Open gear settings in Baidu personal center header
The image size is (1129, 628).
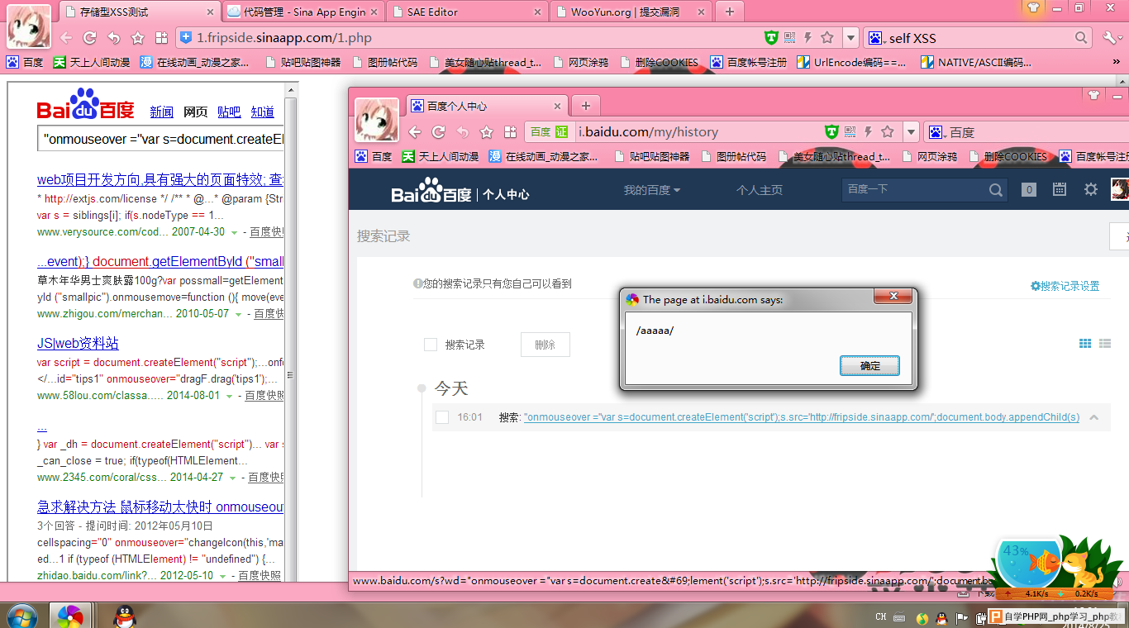click(1091, 189)
